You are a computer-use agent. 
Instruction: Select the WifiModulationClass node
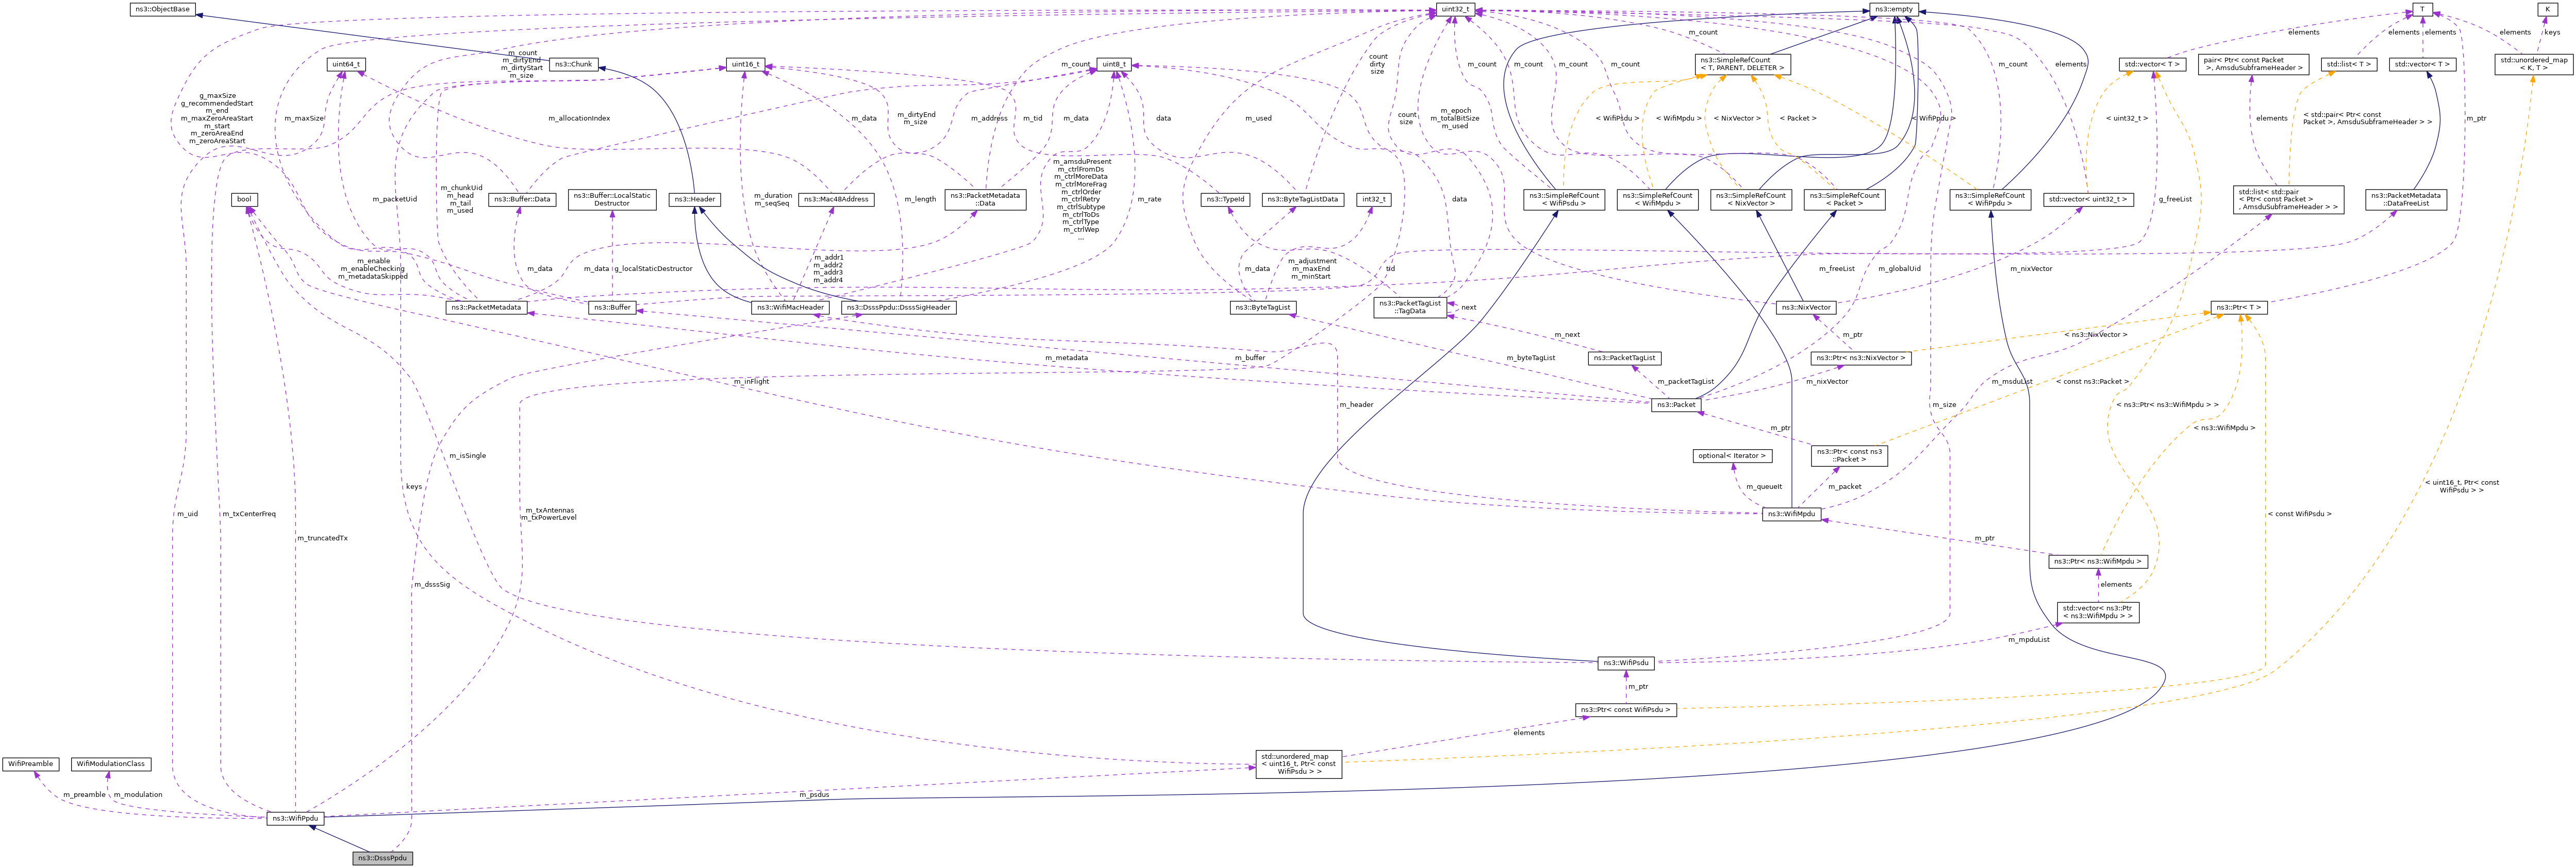111,765
